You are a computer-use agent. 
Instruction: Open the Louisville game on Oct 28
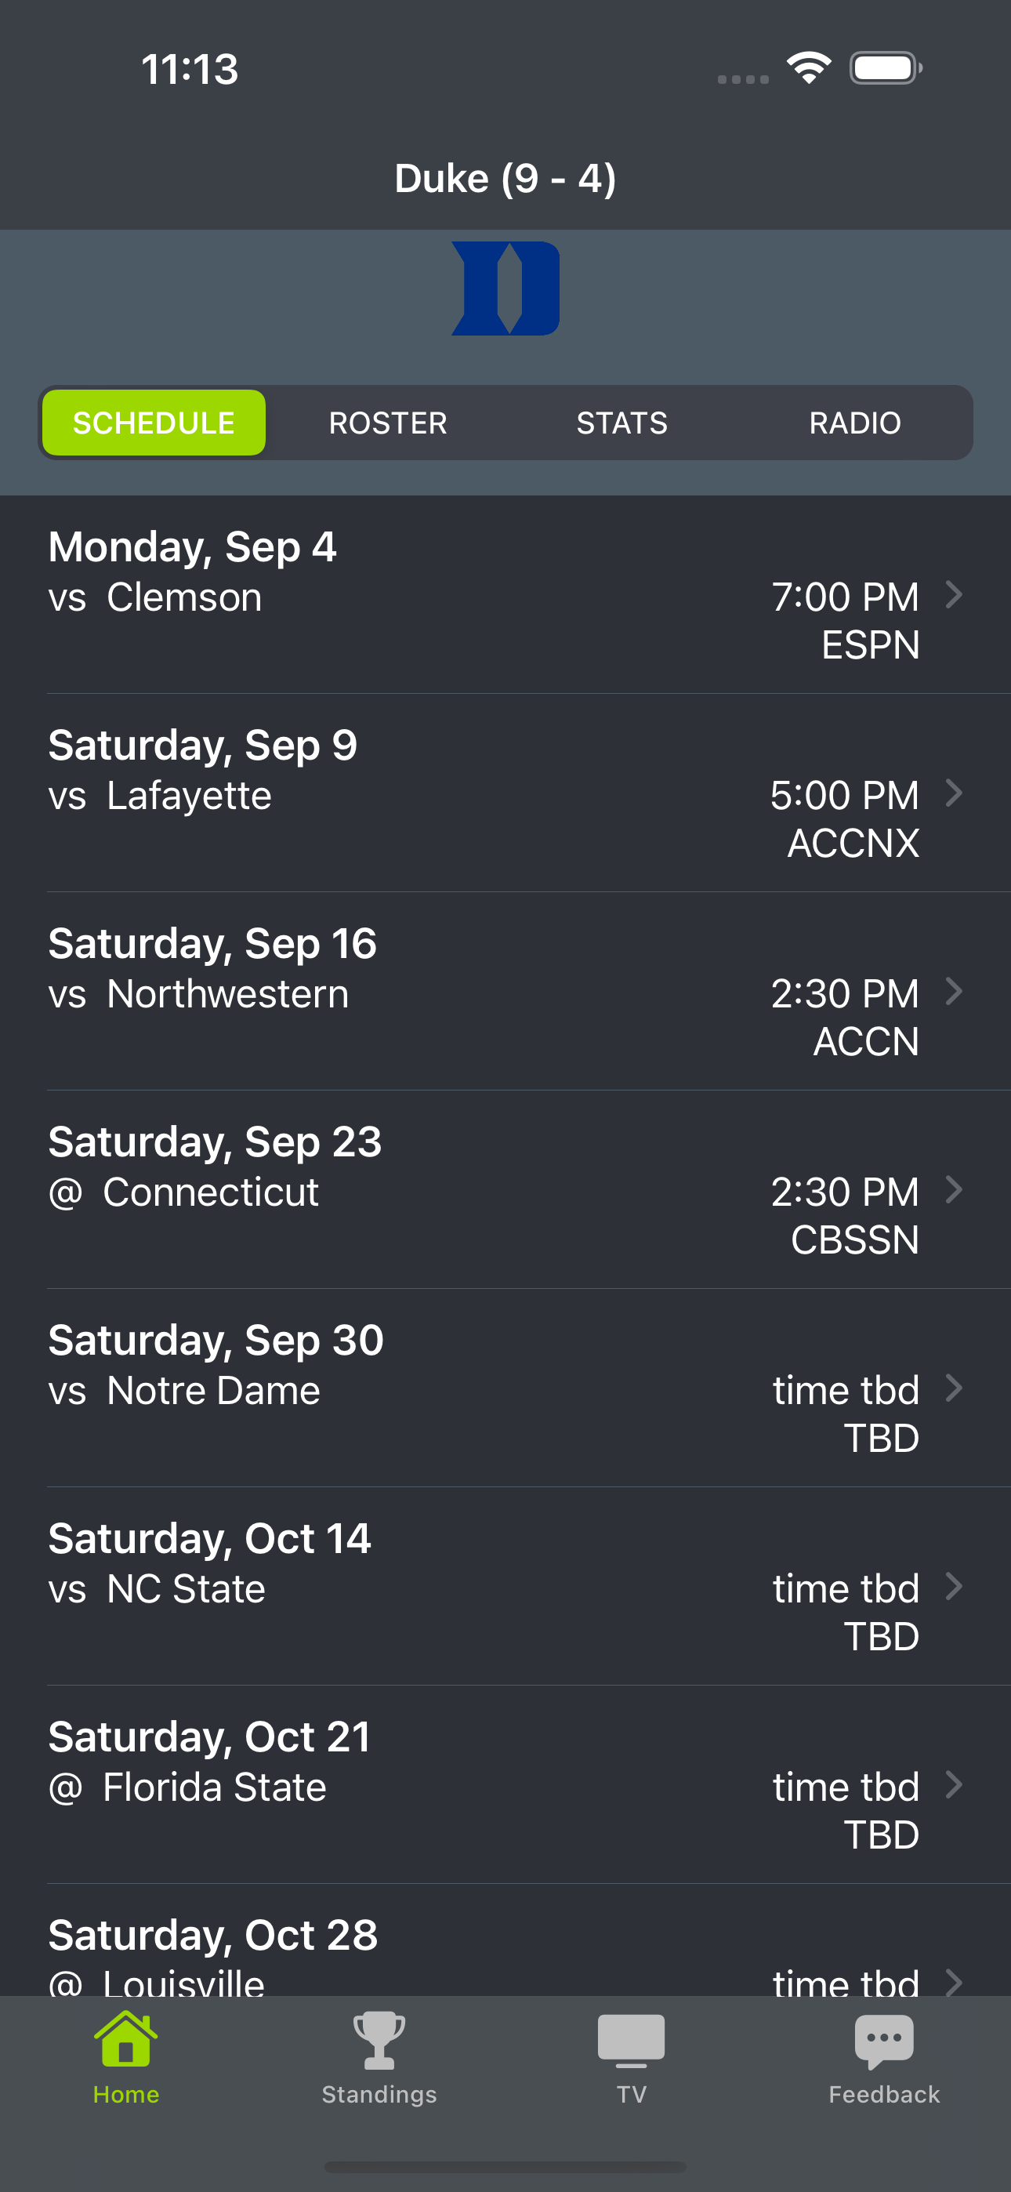click(x=505, y=1941)
